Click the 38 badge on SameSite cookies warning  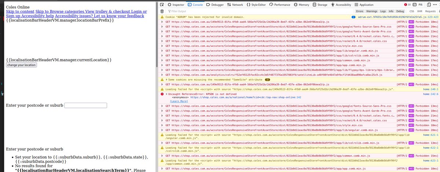268,79
